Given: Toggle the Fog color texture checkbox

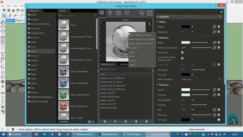Looking at the screenshot, I should click(219, 95).
